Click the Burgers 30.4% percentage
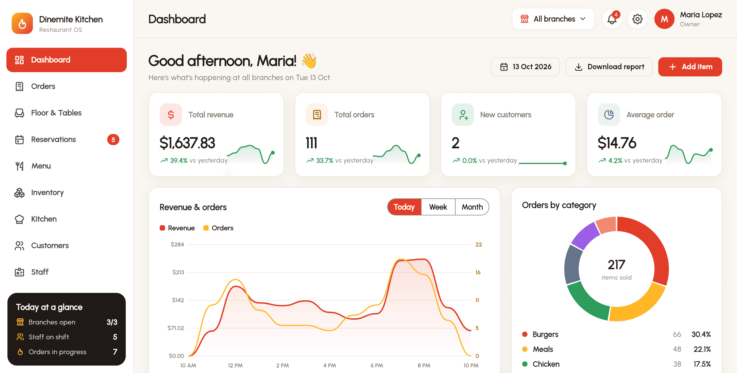 click(701, 334)
